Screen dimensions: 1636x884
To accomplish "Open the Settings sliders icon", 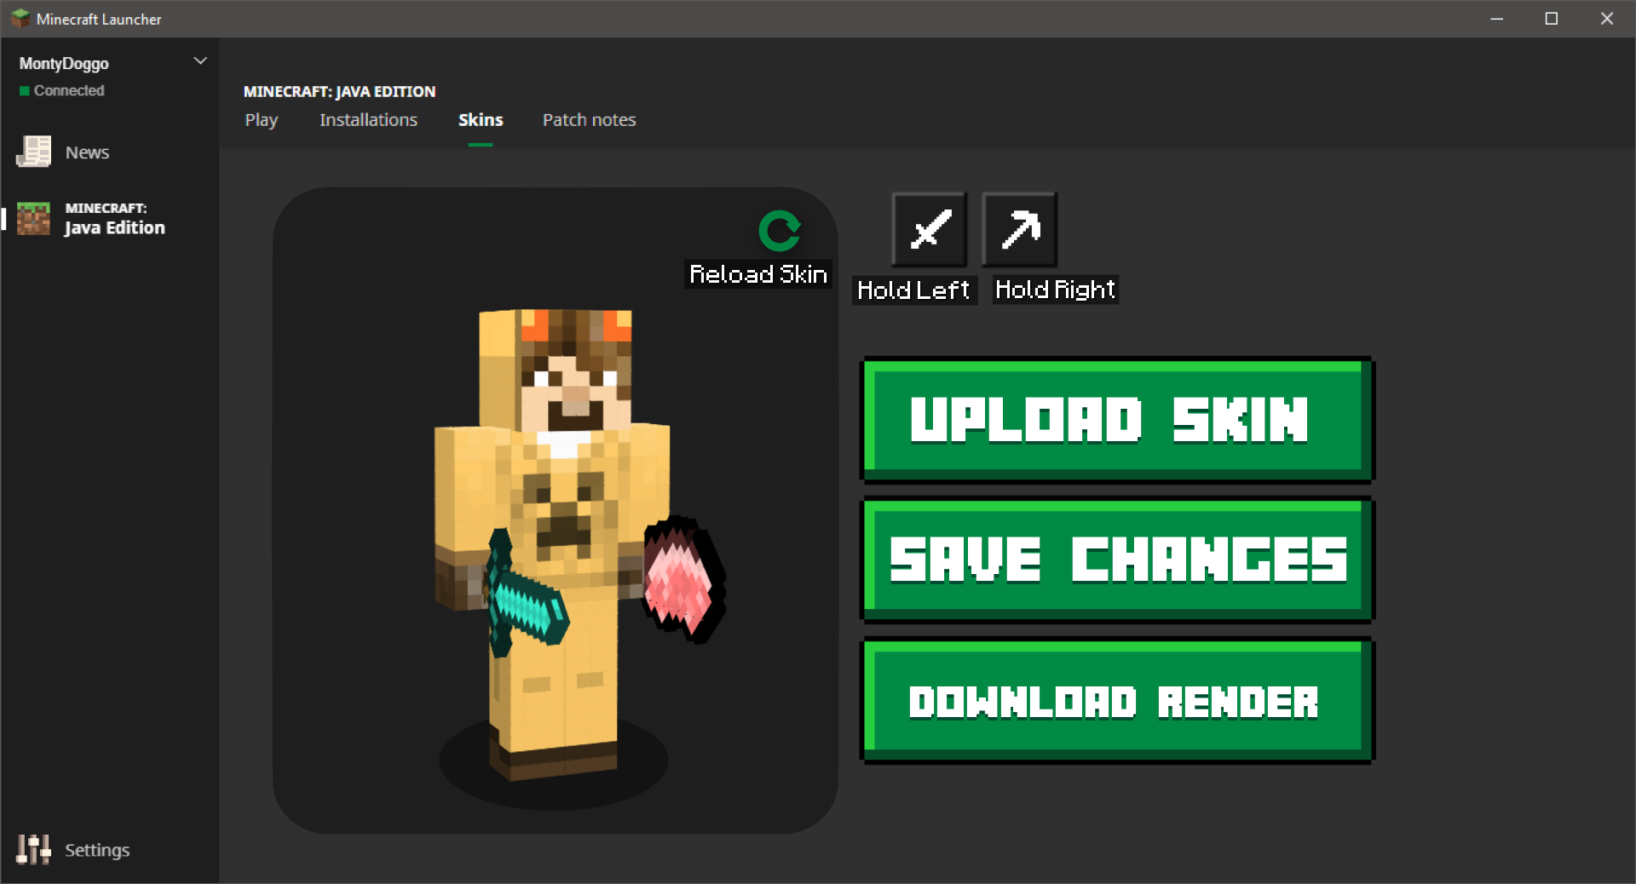I will point(33,849).
